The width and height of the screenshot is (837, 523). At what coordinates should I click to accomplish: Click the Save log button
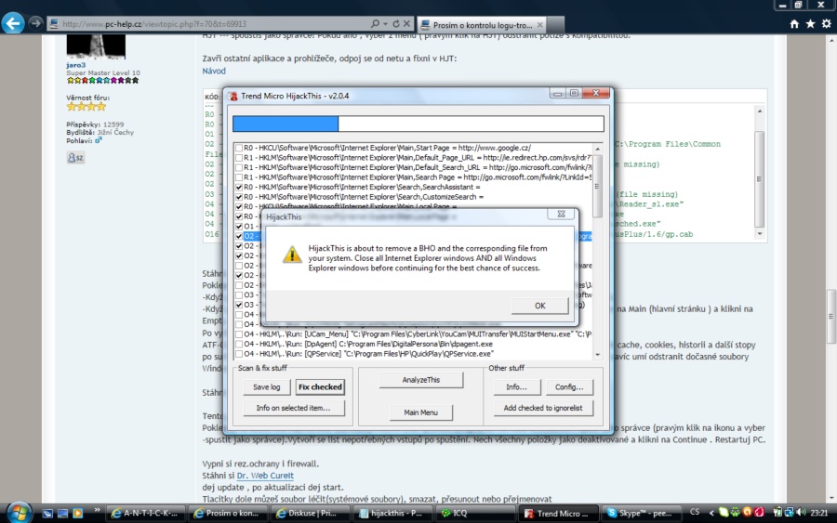(266, 387)
